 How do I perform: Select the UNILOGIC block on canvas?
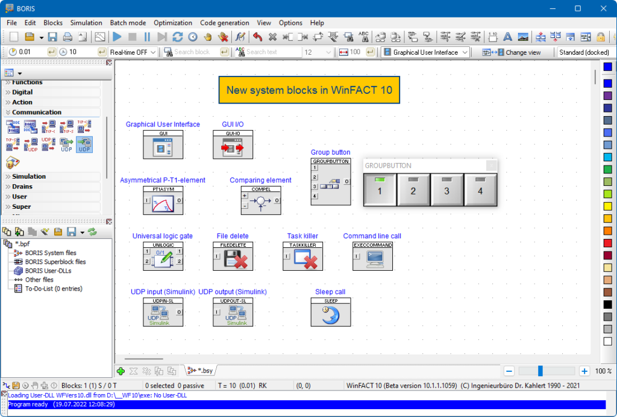163,256
